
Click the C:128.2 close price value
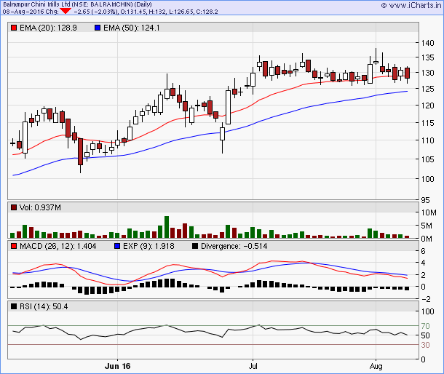pos(207,12)
